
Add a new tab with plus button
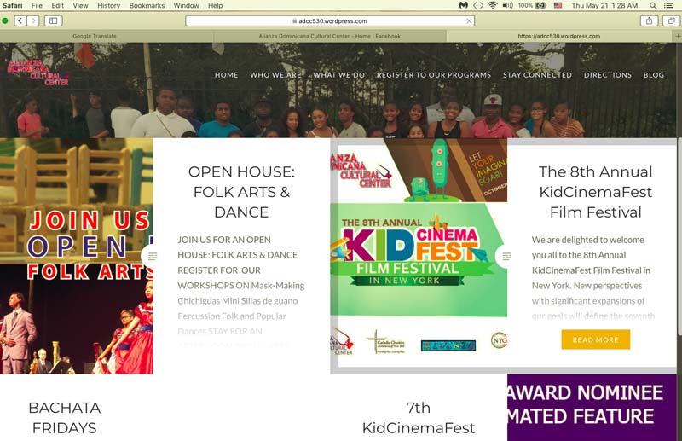tap(678, 36)
